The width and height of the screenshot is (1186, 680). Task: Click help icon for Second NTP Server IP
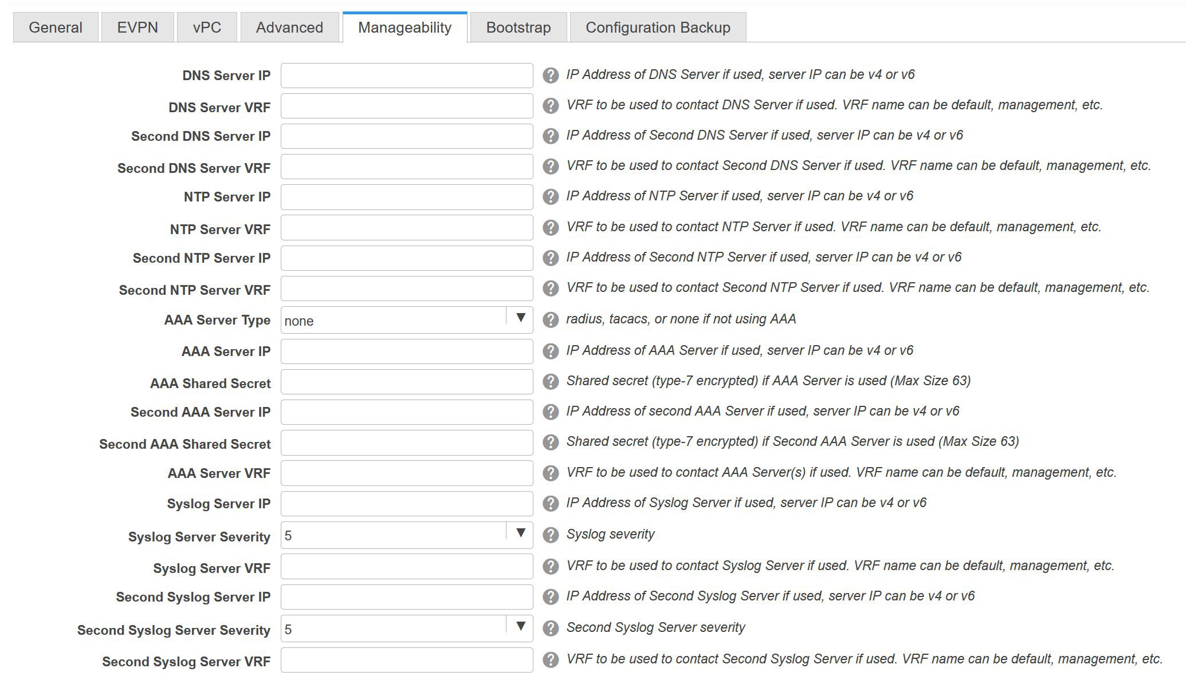[550, 258]
